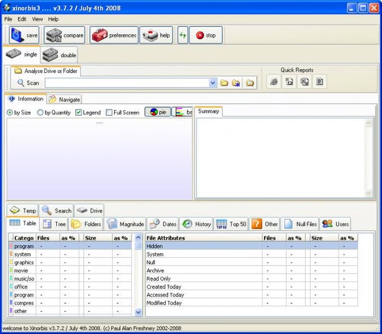The image size is (382, 334).
Task: Select the Table tab
Action: pyautogui.click(x=22, y=223)
